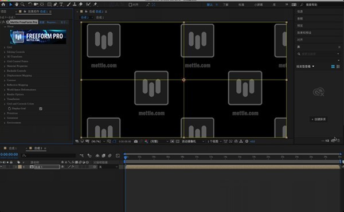The height and width of the screenshot is (212, 344).
Task: Select the Hand tool in toolbar
Action: coord(17,5)
